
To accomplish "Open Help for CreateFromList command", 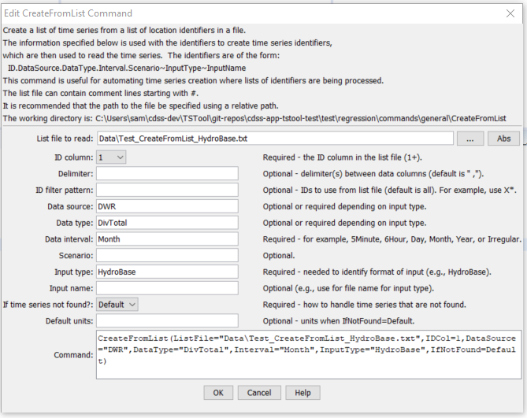I will [302, 393].
